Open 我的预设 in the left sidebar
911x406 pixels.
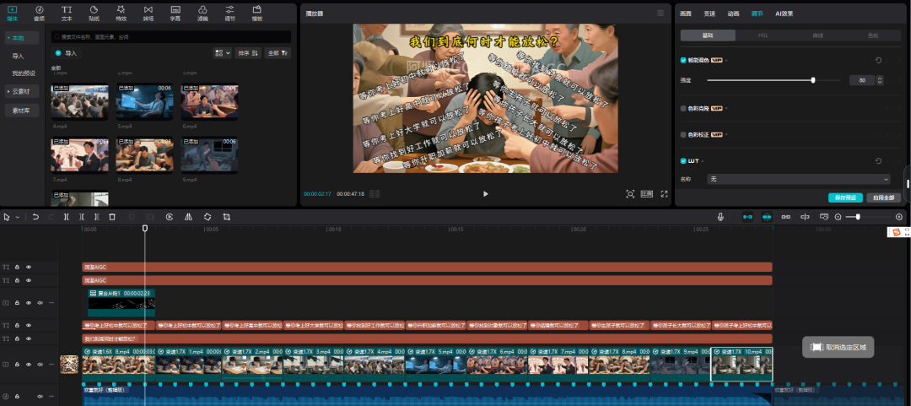[x=24, y=73]
